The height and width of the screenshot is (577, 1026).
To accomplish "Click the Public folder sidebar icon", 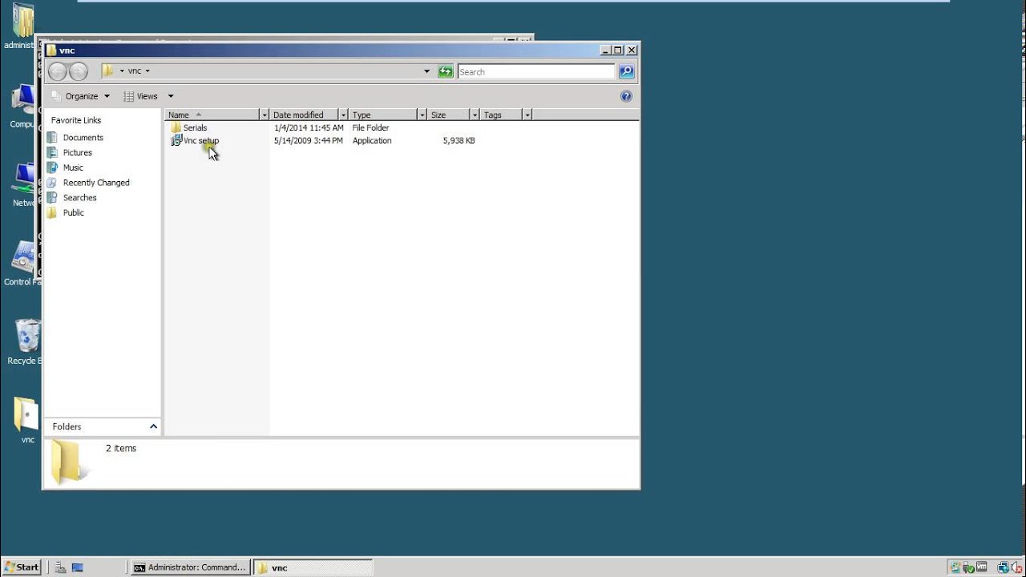I will click(52, 212).
